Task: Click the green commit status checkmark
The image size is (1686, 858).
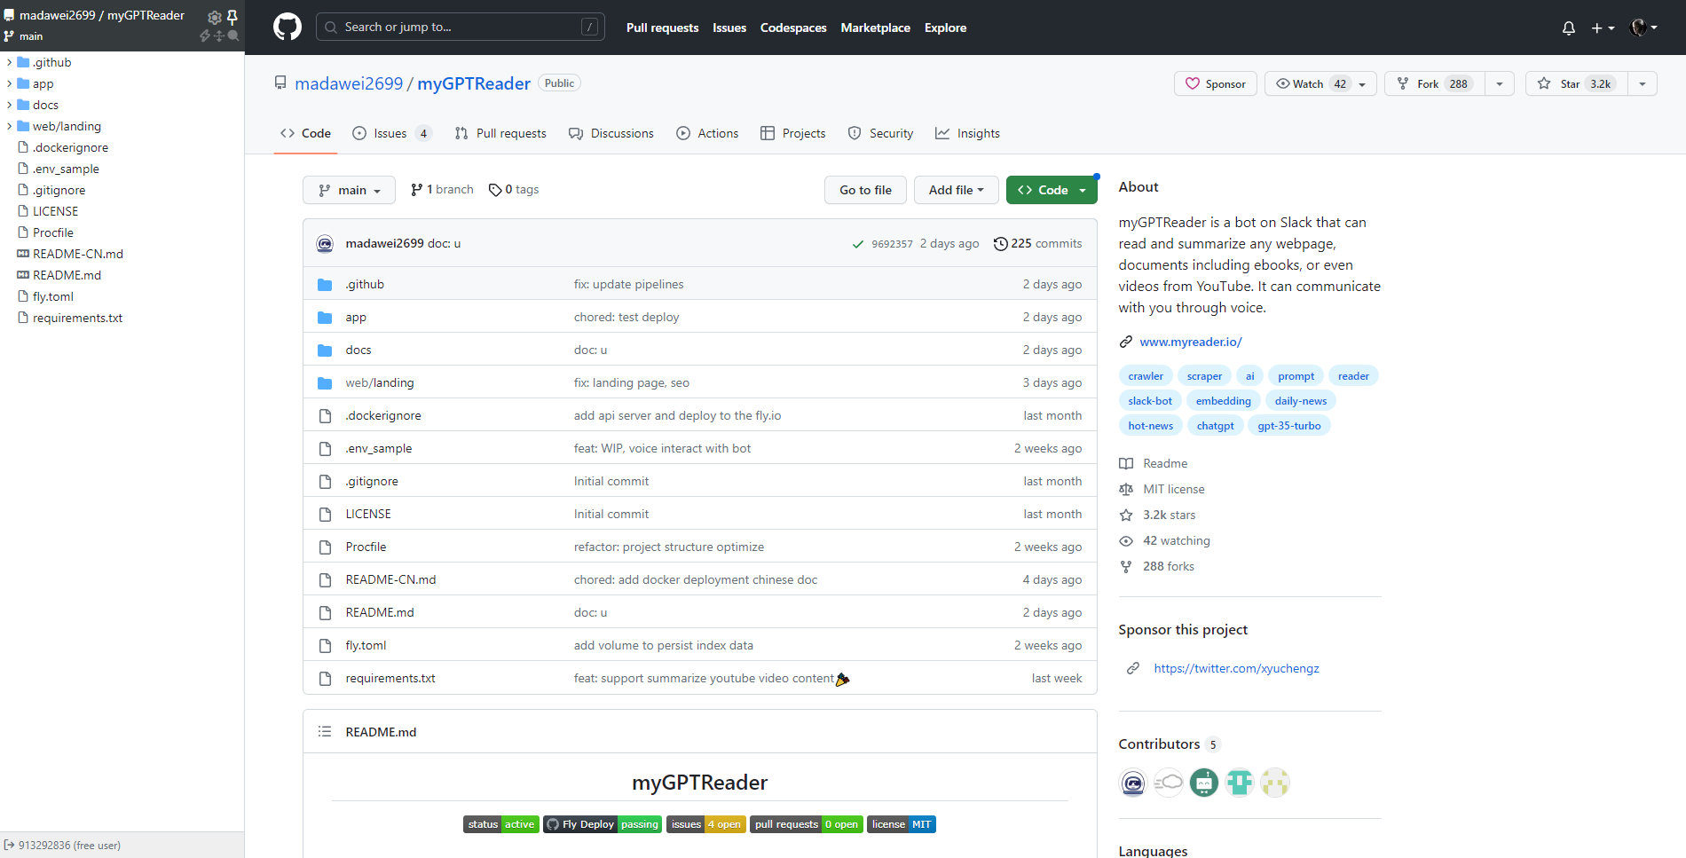Action: [858, 244]
